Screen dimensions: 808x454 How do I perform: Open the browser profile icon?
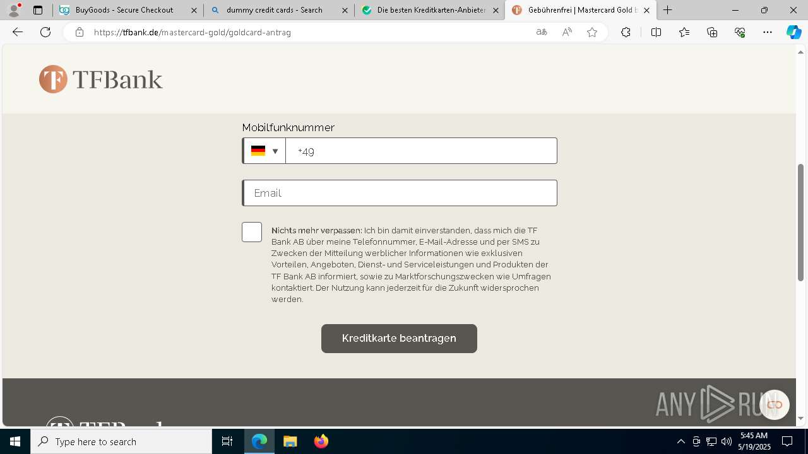[14, 10]
